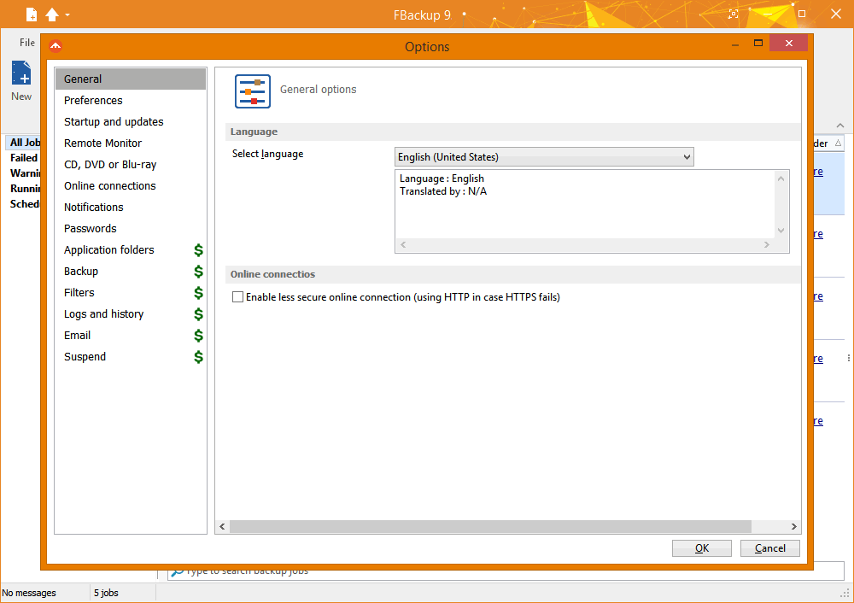Select Failed jobs filter in main window
This screenshot has height=603, width=854.
tap(24, 158)
